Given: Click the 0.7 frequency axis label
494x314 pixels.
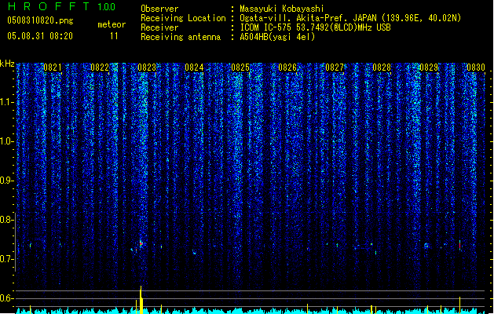Looking at the screenshot, I should (6, 259).
